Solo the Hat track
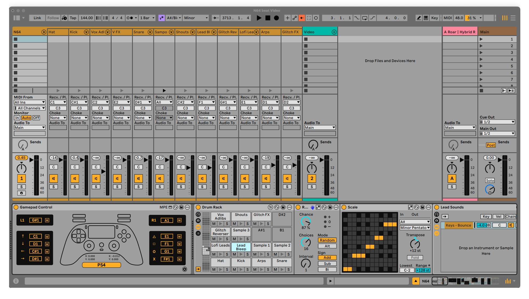 [54, 187]
